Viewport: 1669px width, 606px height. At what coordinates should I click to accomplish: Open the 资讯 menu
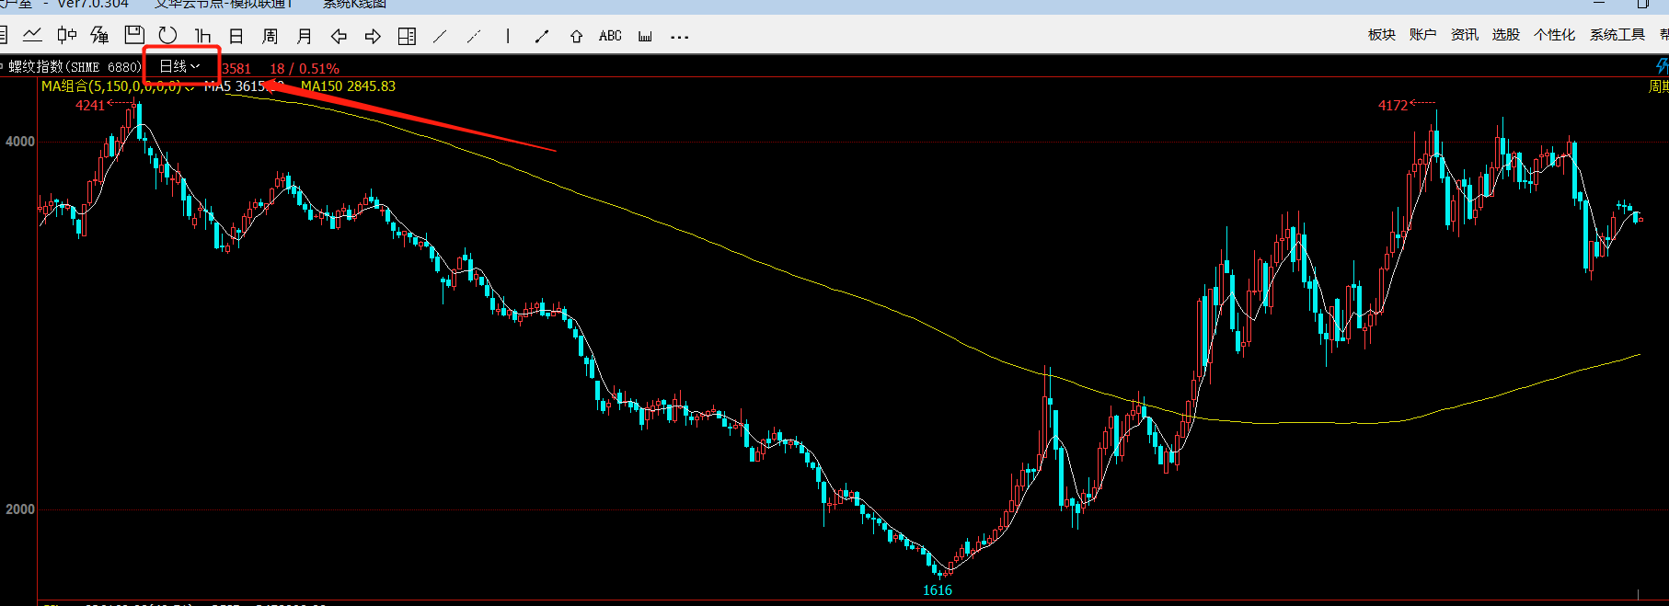(1464, 35)
